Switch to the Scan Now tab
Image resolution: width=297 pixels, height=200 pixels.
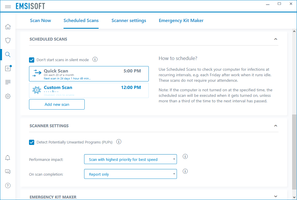[x=40, y=20]
